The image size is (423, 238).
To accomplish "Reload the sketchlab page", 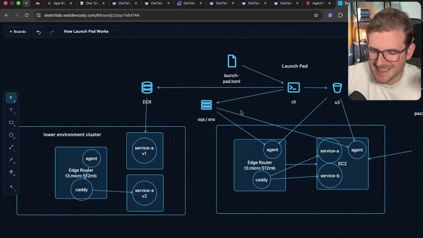I will [x=26, y=15].
